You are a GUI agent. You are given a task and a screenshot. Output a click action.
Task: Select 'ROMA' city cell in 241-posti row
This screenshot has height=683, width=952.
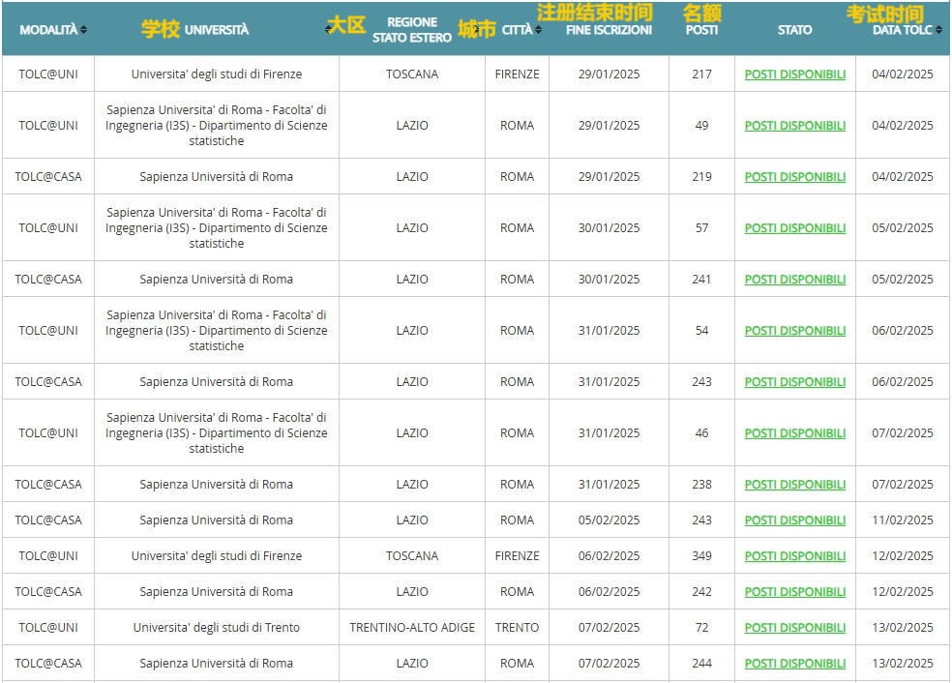518,280
